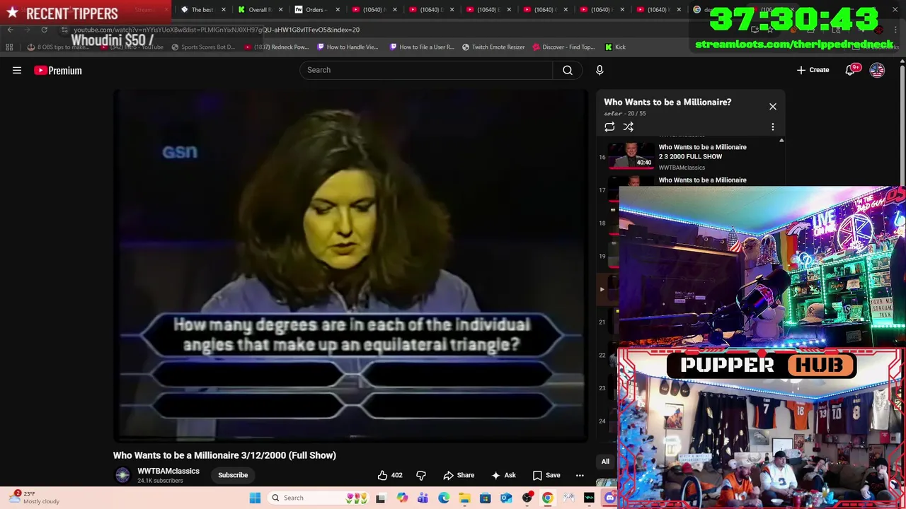The height and width of the screenshot is (509, 906).
Task: Open more actions menu below video
Action: pyautogui.click(x=580, y=475)
